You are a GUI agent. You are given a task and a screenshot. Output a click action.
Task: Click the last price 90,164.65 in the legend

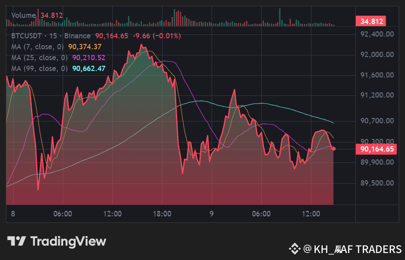111,36
